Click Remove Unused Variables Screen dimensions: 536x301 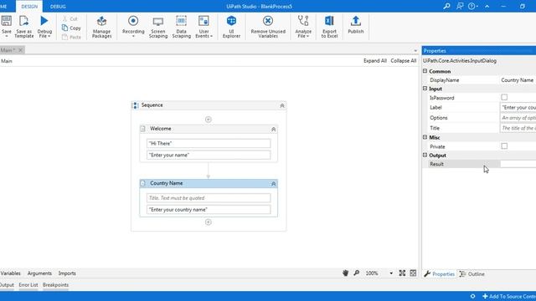[268, 27]
